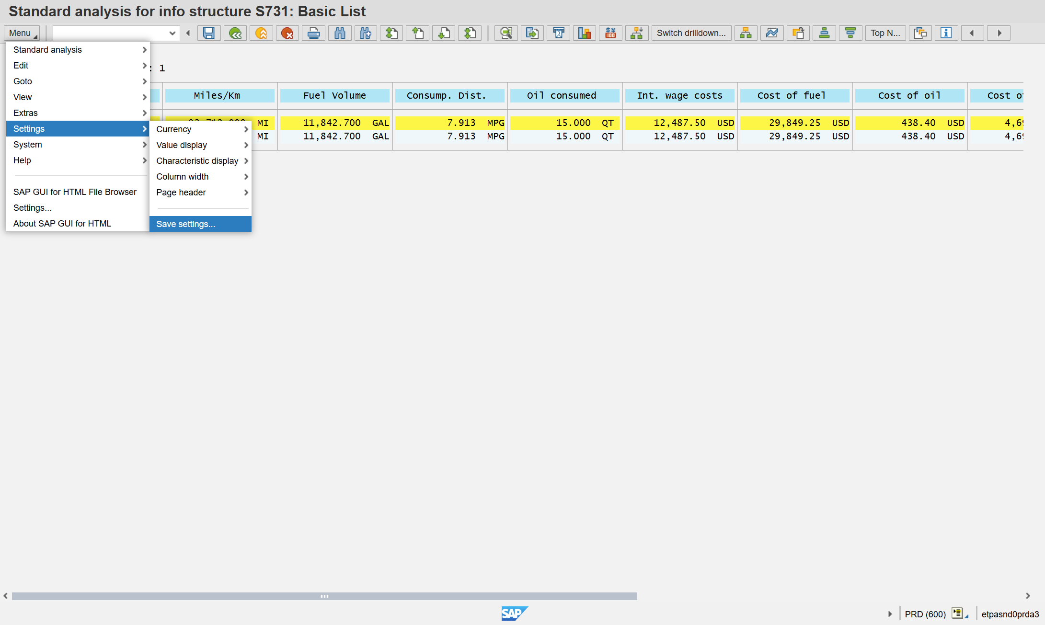Screen dimensions: 1045x625
Task: Click the Save floppy disk icon
Action: pos(208,33)
